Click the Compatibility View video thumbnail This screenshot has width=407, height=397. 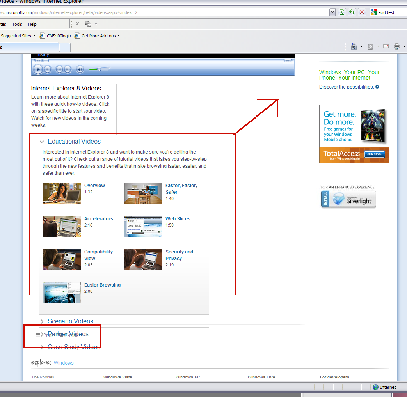pos(62,259)
